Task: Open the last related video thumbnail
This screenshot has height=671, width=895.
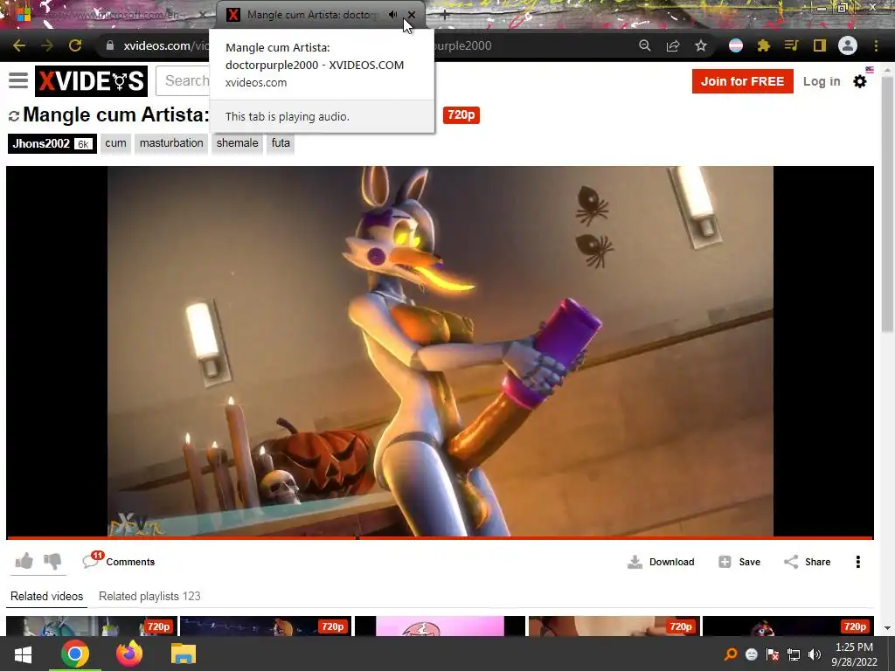Action: coord(787,626)
